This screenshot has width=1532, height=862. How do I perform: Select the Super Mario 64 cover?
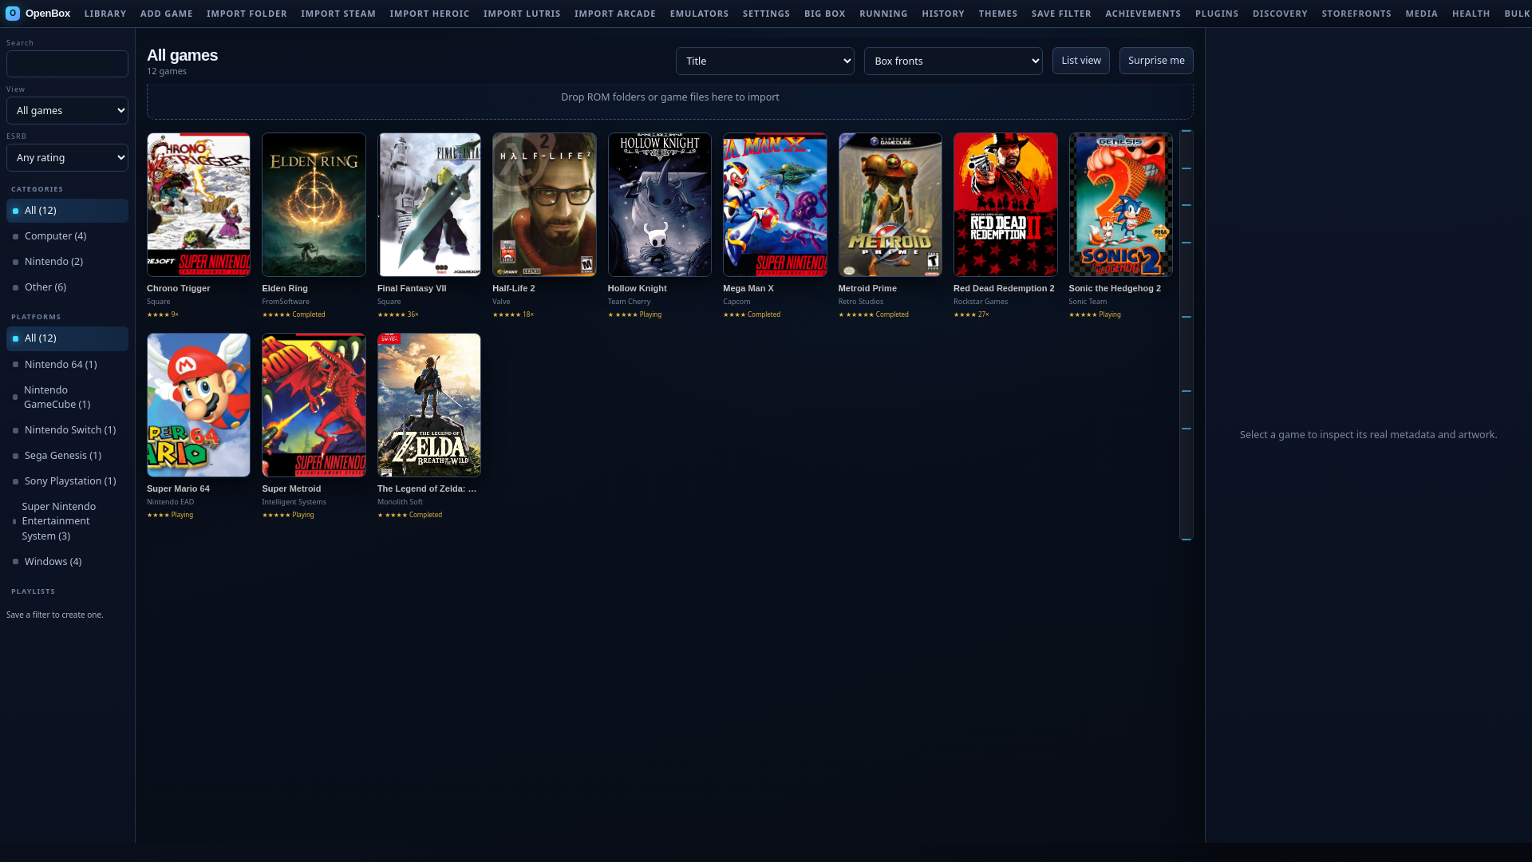click(x=199, y=405)
